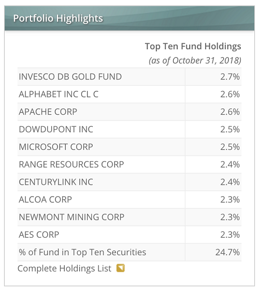This screenshot has width=259, height=289.
Task: Select the 2.4% value for Range Resources
Action: coord(230,164)
